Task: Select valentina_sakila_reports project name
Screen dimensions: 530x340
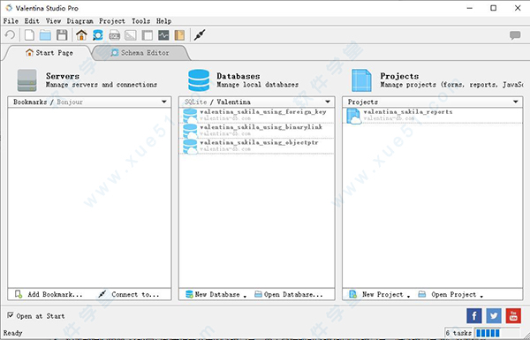Action: tap(407, 111)
